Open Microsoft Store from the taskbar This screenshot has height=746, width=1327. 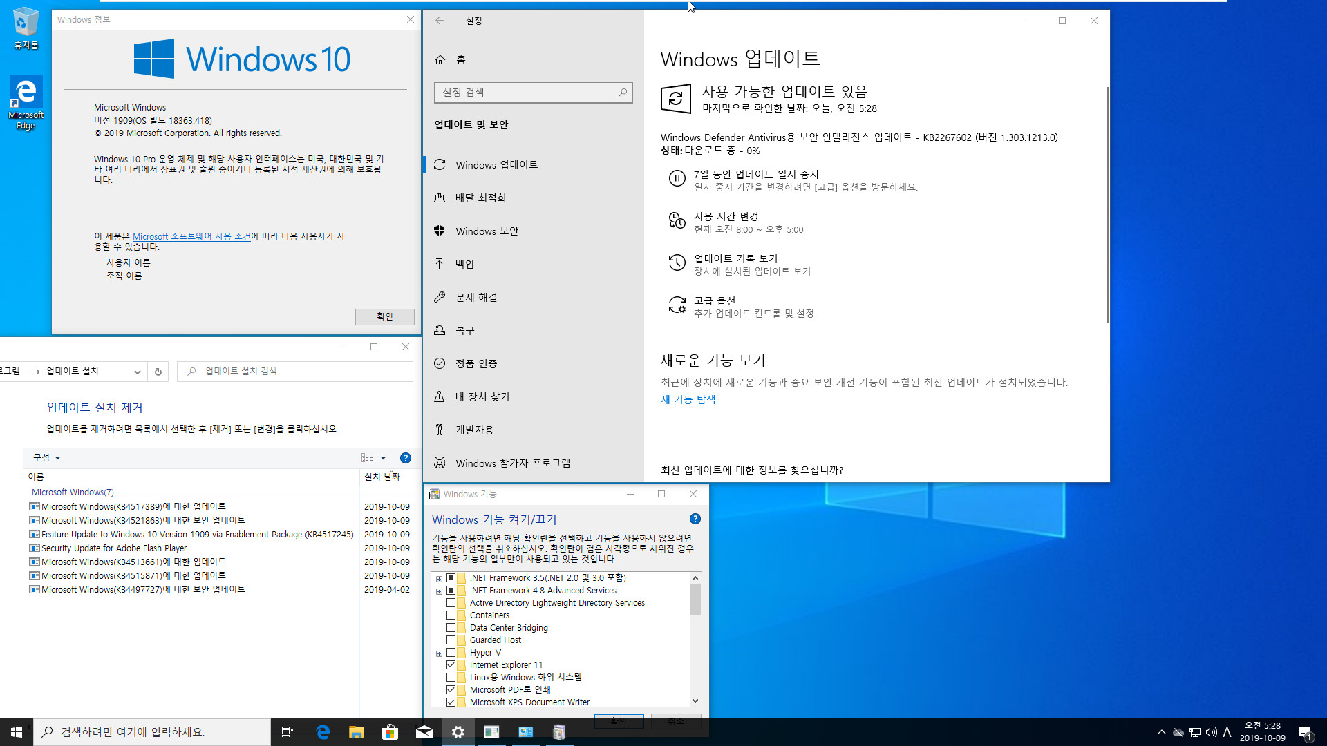point(390,732)
